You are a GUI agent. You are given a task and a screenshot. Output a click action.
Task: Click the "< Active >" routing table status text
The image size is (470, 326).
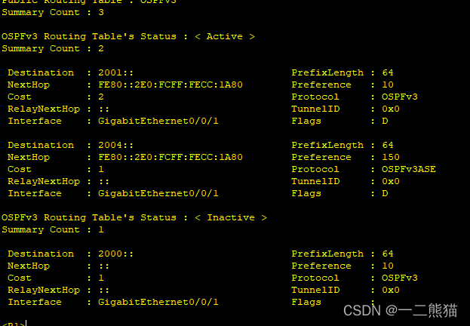tap(230, 36)
